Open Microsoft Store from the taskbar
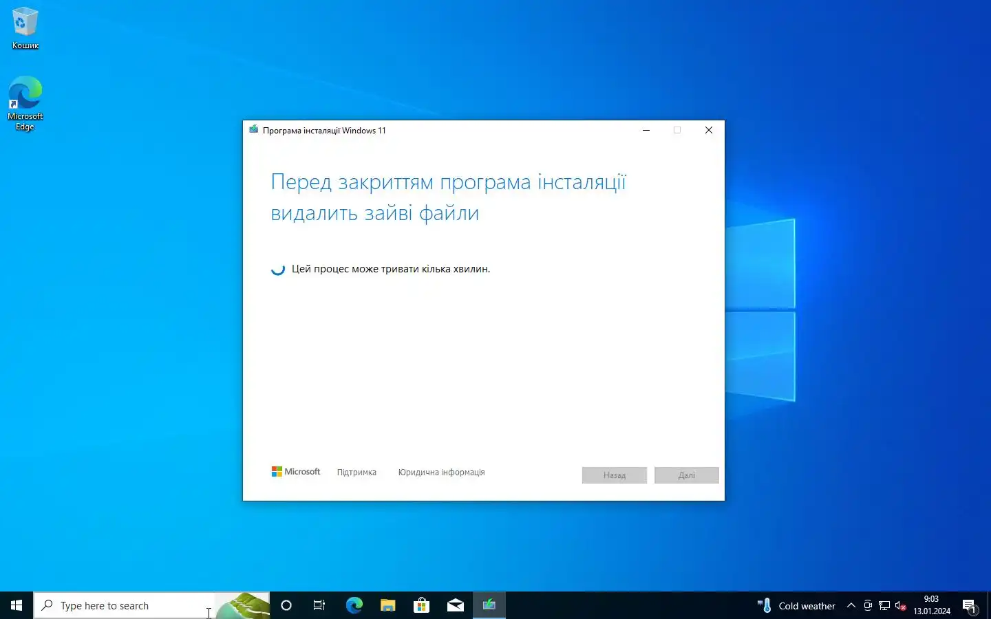The width and height of the screenshot is (991, 619). point(421,605)
